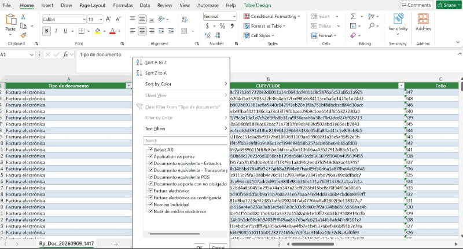Uncheck Documento equivalente POS checkbox
The height and width of the screenshot is (249, 463).
150,177
